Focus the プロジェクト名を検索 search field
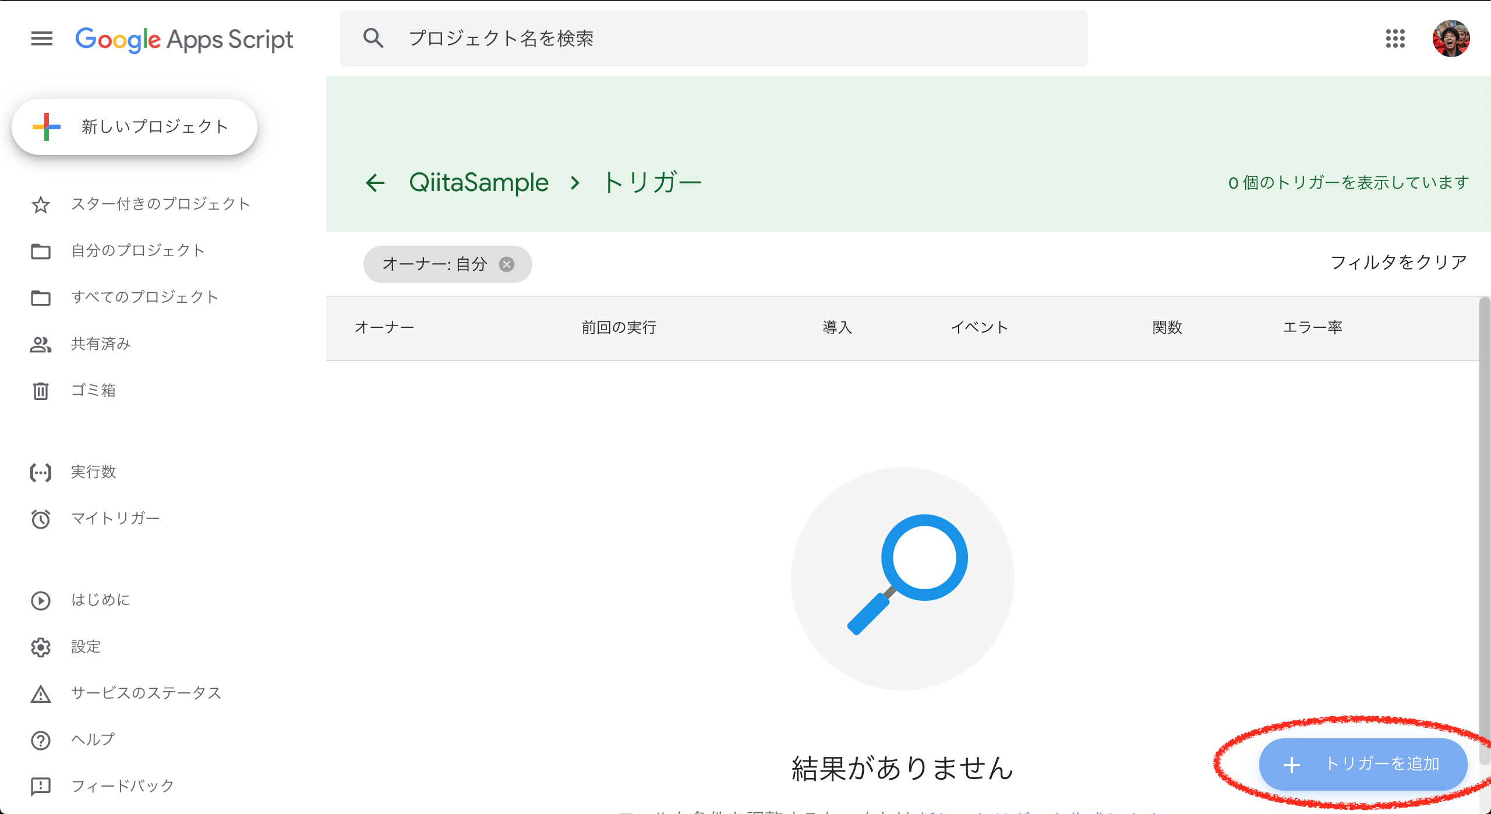1491x814 pixels. [x=713, y=38]
